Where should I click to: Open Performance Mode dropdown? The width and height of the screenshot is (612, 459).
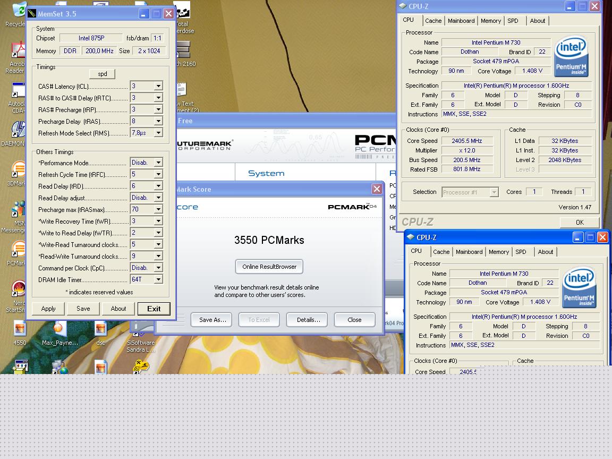(x=158, y=163)
